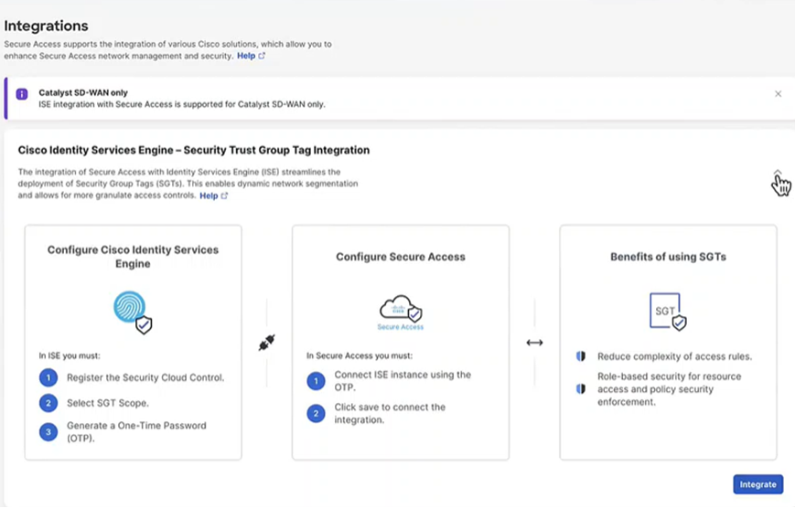The height and width of the screenshot is (508, 795).
Task: Open Help link in ISE description
Action: [213, 196]
